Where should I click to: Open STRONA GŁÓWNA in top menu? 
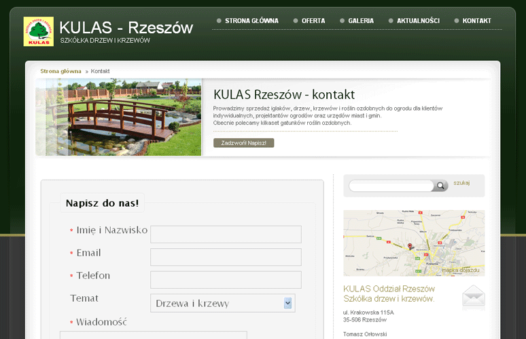[x=251, y=21]
